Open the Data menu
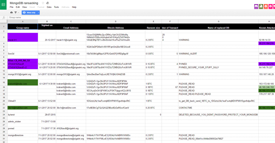This screenshot has height=143, width=275. (49, 7)
